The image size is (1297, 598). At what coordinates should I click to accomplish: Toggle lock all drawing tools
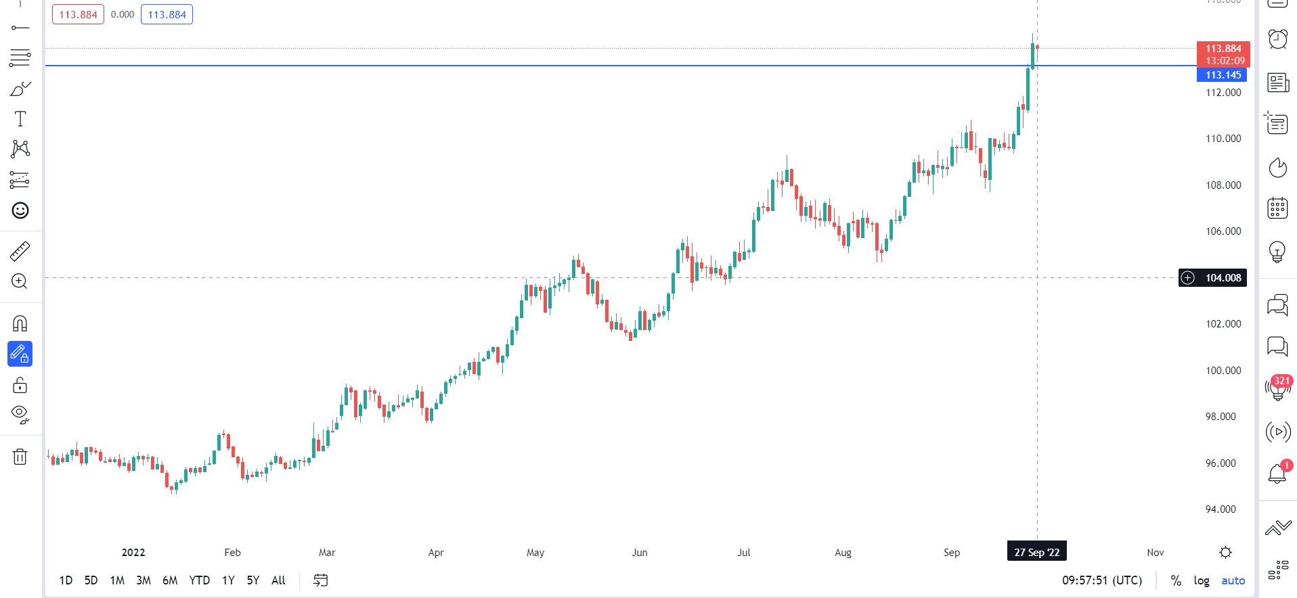[x=20, y=385]
